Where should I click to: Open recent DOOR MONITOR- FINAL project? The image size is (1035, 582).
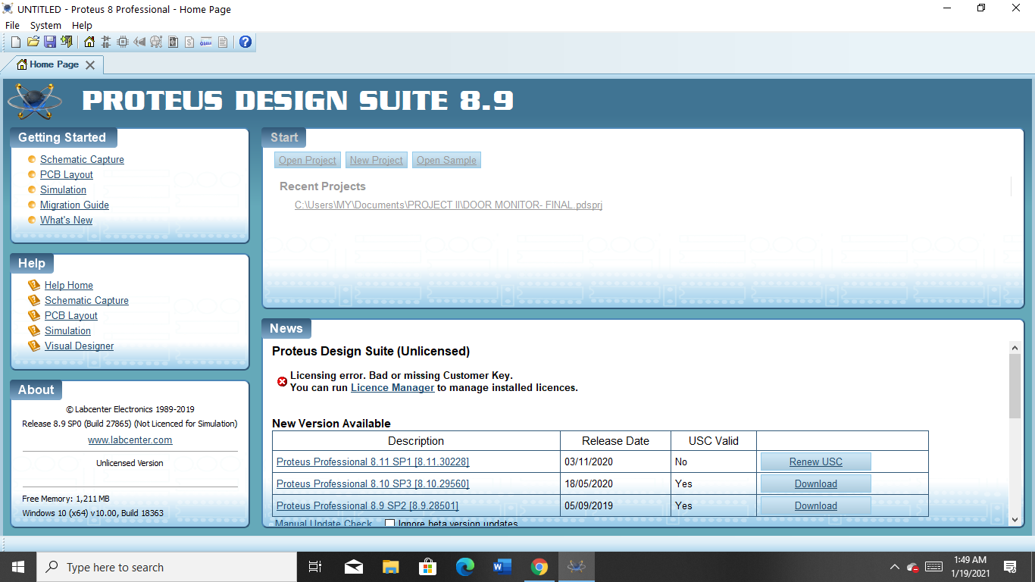coord(449,205)
